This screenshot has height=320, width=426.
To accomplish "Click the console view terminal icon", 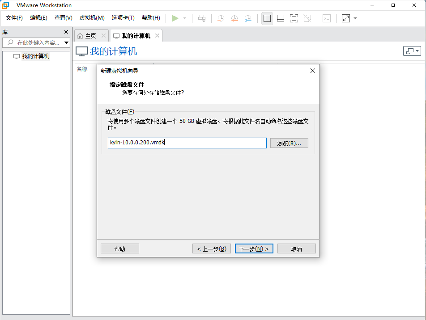I will click(x=327, y=18).
